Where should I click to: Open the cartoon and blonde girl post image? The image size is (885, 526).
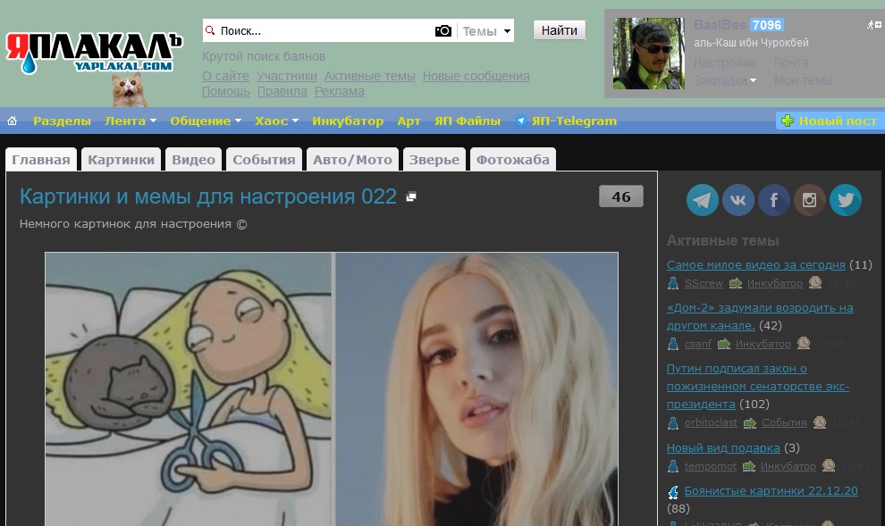click(x=332, y=389)
